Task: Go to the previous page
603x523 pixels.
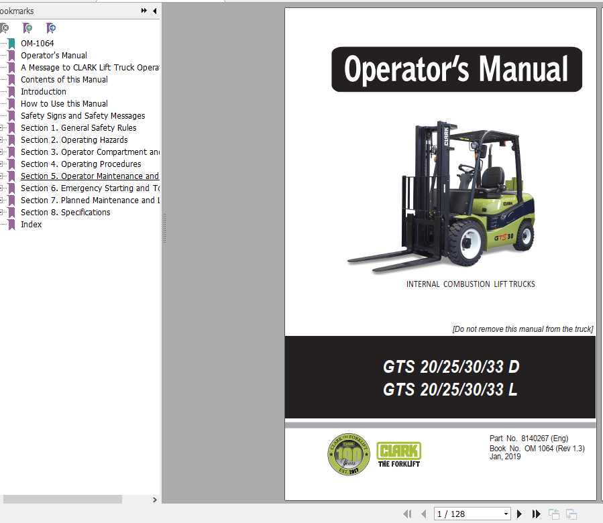Action: point(423,514)
